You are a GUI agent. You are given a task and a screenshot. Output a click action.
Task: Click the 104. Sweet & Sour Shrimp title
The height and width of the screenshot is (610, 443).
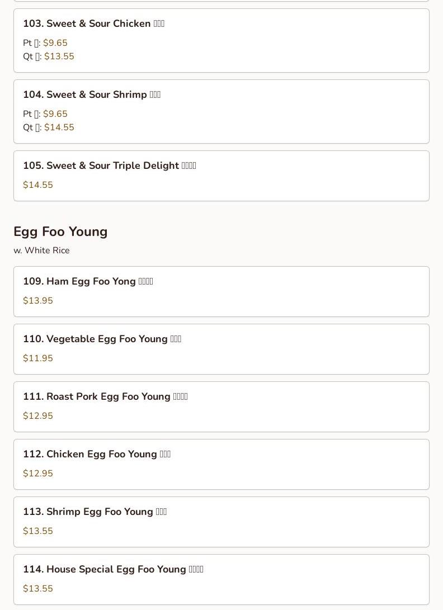(x=92, y=94)
